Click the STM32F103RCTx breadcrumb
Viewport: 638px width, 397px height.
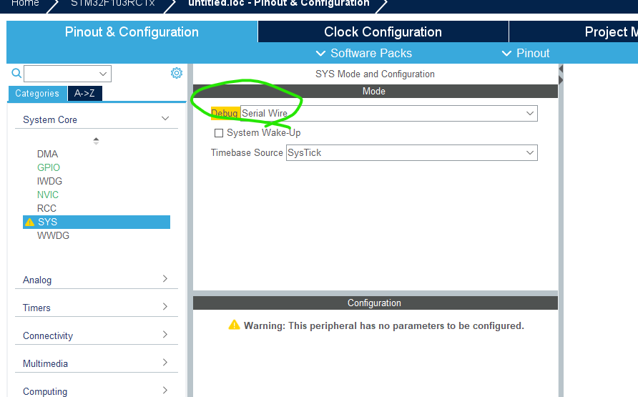click(x=113, y=4)
